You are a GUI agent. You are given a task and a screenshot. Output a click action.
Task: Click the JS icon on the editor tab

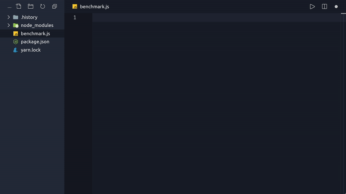coord(75,6)
